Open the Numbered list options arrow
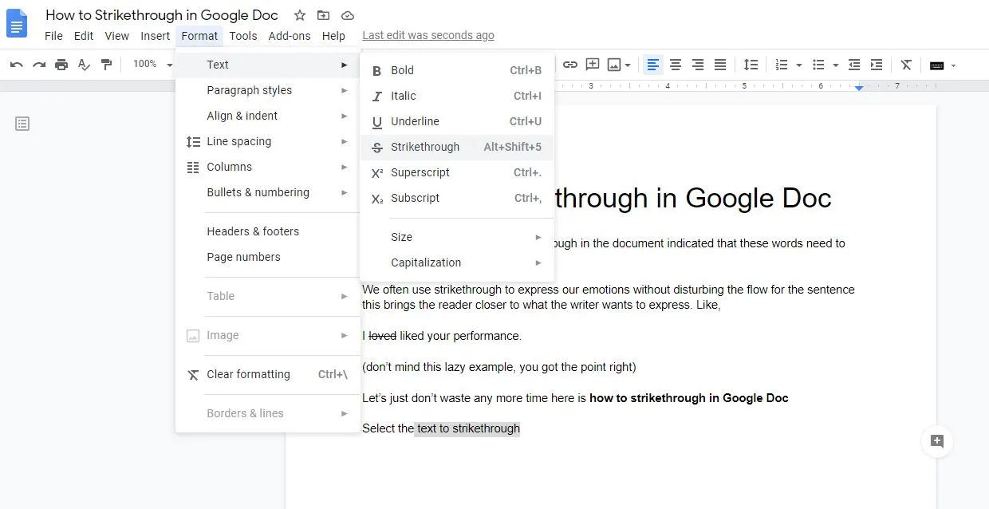 click(x=798, y=65)
